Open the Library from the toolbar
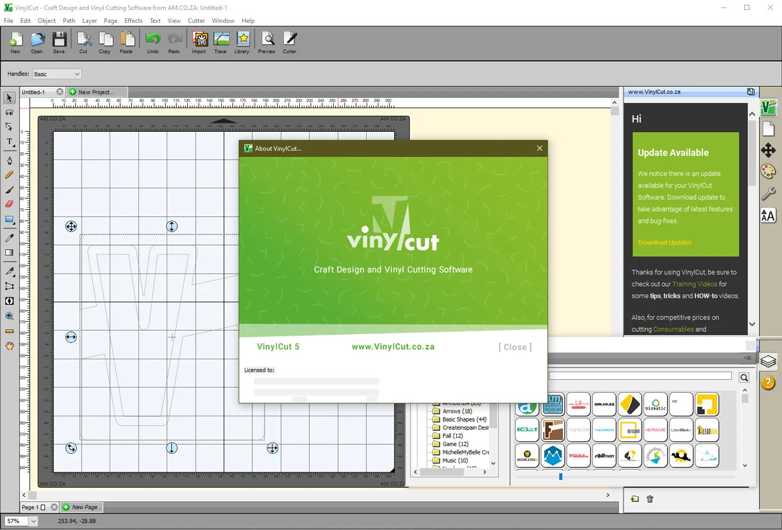Viewport: 782px width, 530px height. coord(242,42)
